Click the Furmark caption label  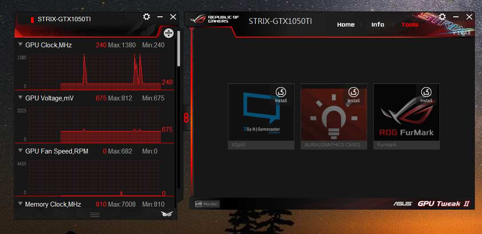(x=387, y=145)
